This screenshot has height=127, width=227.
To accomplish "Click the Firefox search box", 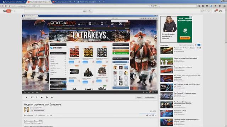I will tap(175, 6).
